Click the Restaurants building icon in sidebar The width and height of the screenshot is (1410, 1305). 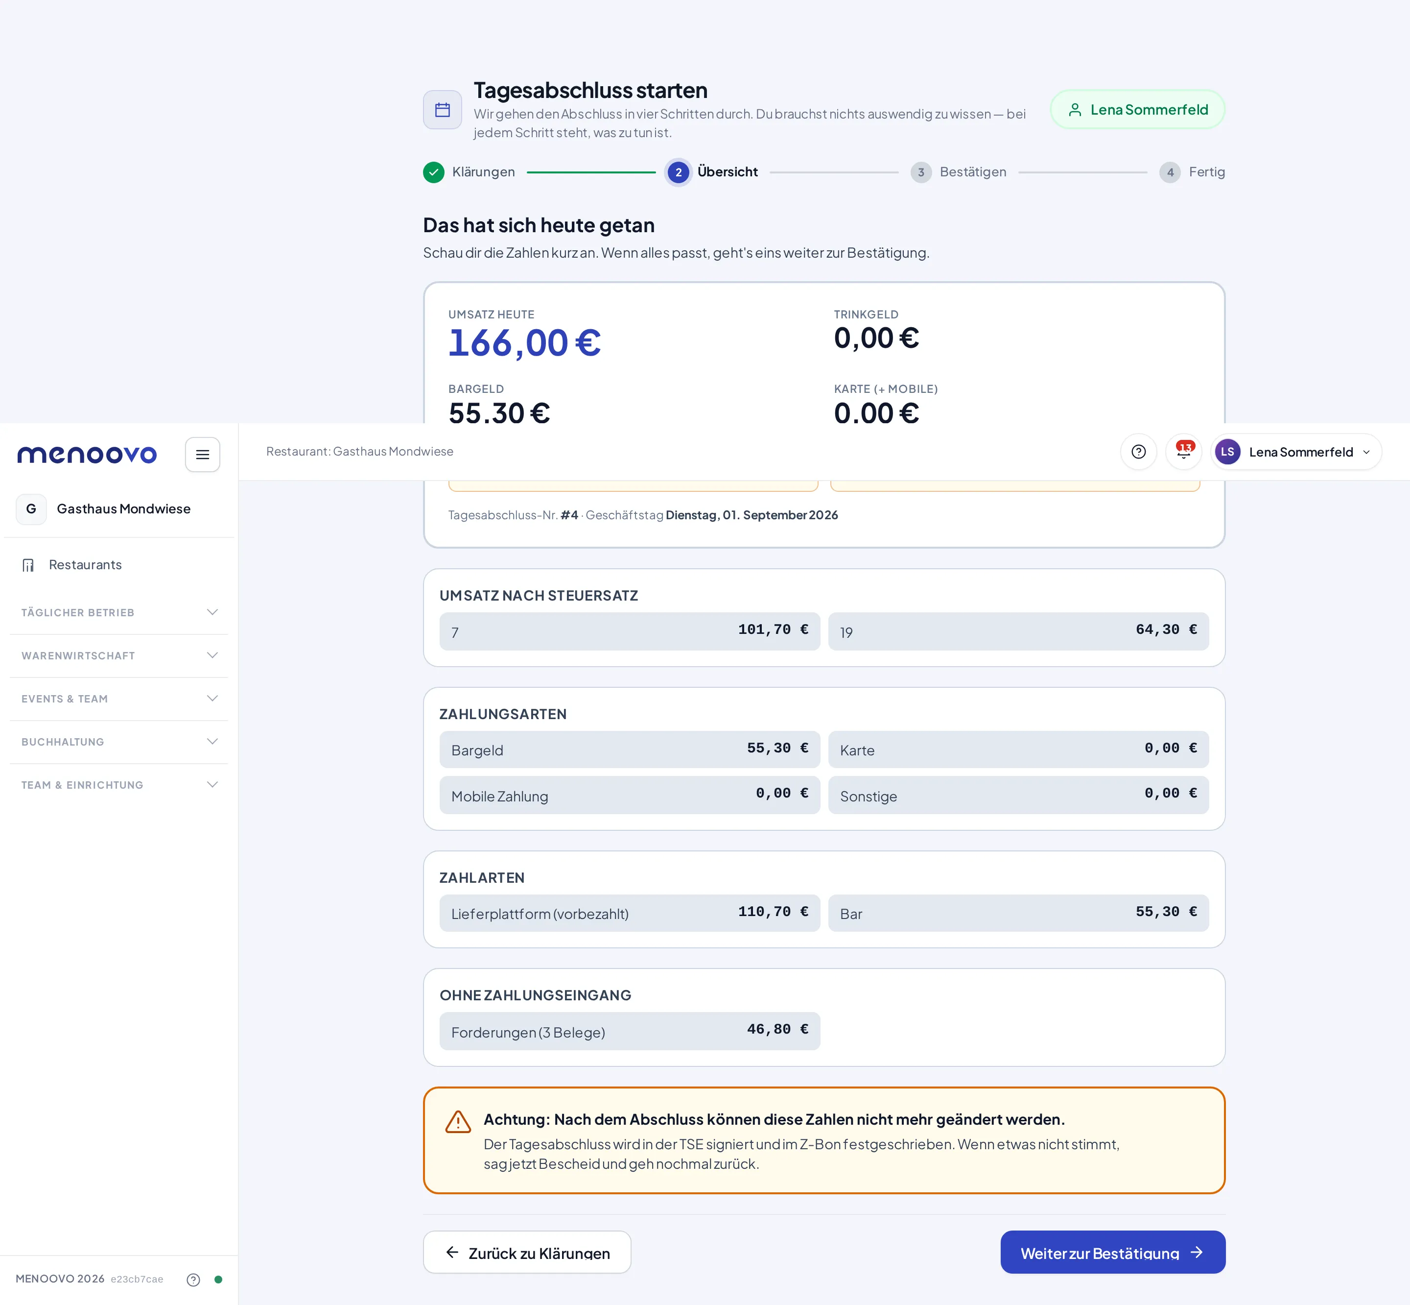28,565
